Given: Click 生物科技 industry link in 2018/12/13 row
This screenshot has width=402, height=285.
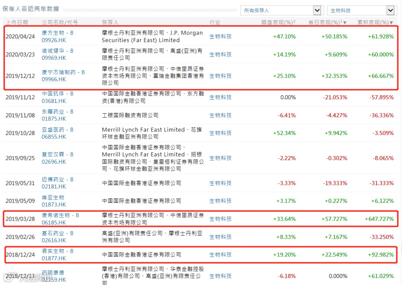Looking at the screenshot, I should tap(220, 276).
